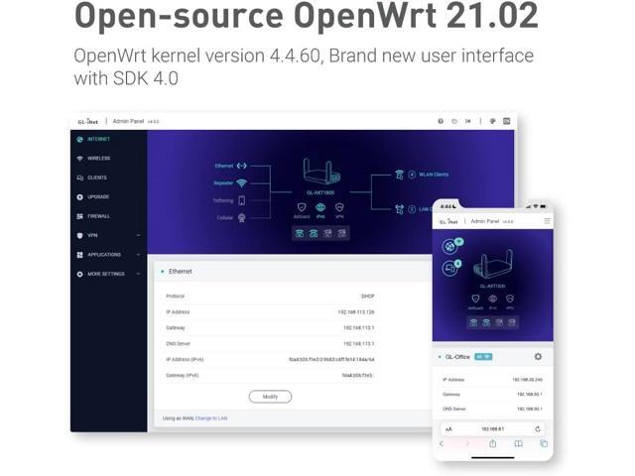Click the AdGuard shield icon on desktop
Viewport: 635px width, 476px height.
[302, 207]
